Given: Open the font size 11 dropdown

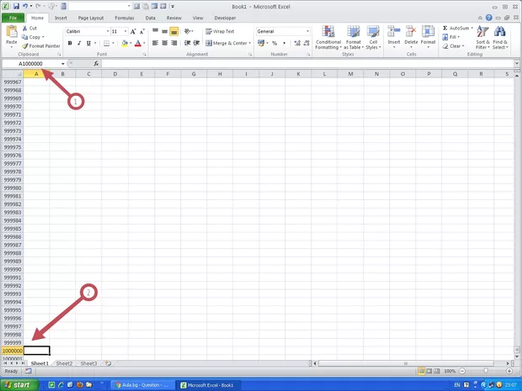Looking at the screenshot, I should point(125,31).
